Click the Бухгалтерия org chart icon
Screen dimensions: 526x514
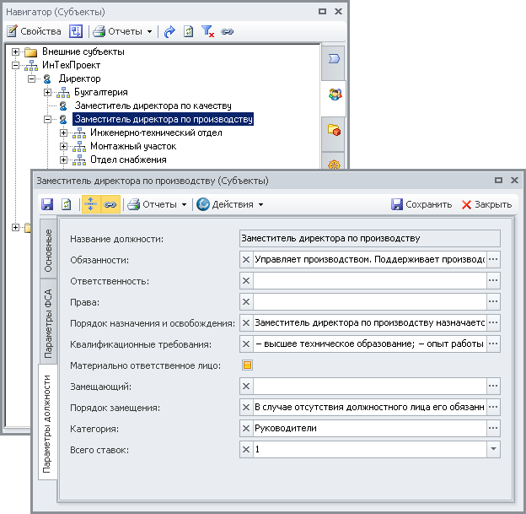tap(63, 92)
